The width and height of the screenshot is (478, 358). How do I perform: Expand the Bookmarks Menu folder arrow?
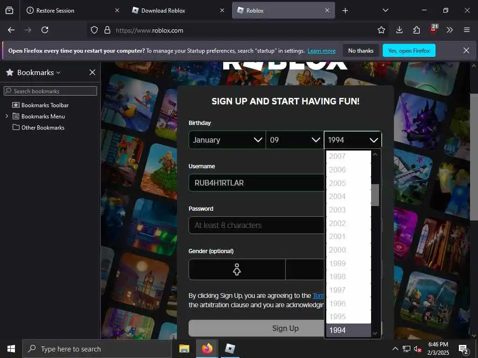pos(7,116)
